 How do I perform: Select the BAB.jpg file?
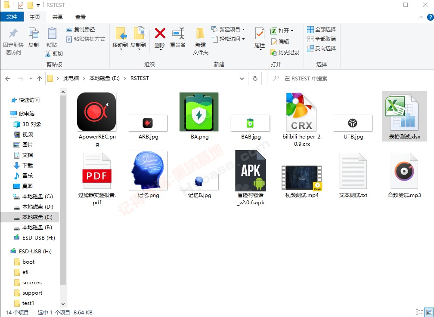[251, 127]
